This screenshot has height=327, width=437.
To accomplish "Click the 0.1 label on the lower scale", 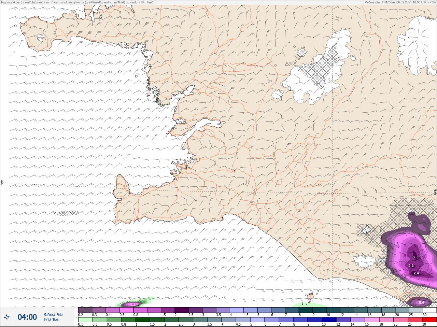I will pos(81,325).
